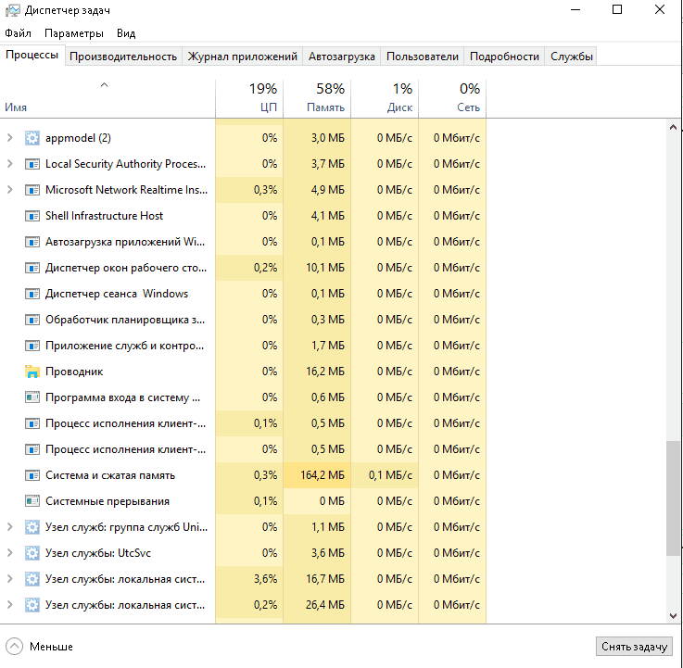Select Обработчик планировщика process name
The image size is (683, 668).
coord(125,320)
